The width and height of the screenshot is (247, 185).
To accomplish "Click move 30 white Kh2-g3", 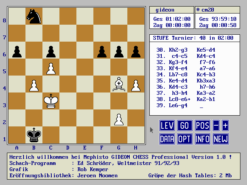I will [x=178, y=50].
